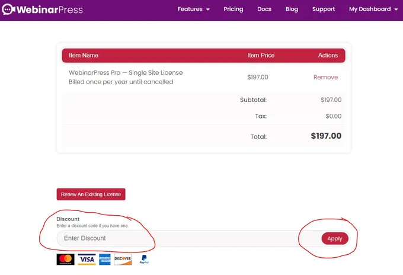Click Renew An Existing License button
The width and height of the screenshot is (403, 275).
(x=91, y=194)
